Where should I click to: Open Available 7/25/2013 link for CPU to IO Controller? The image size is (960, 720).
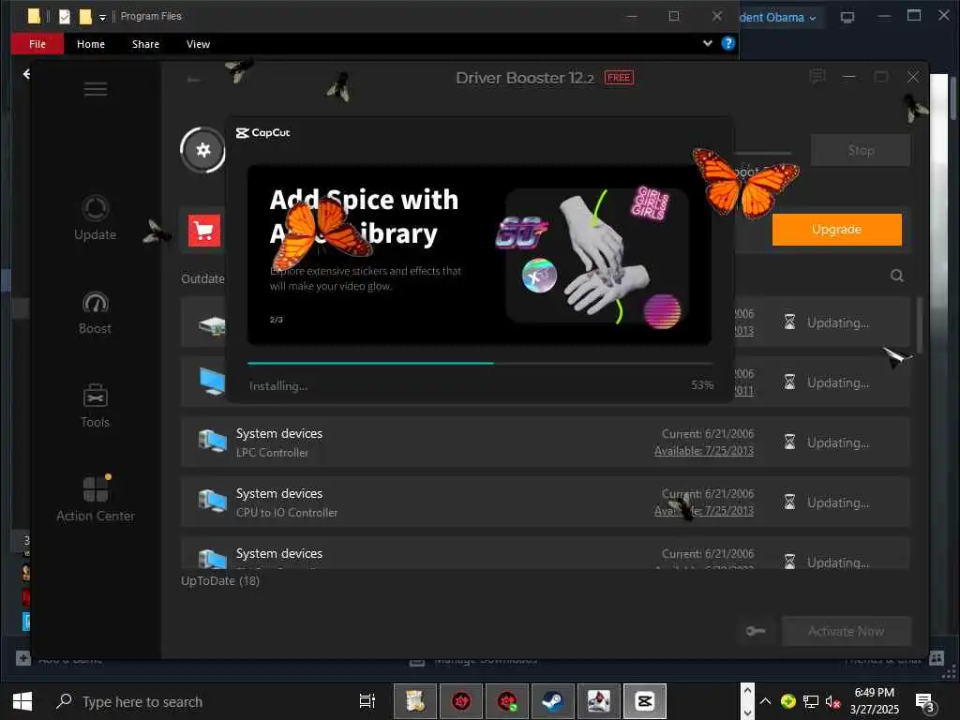click(x=703, y=511)
